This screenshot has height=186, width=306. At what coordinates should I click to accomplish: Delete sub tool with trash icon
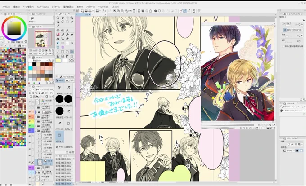[x=73, y=152]
